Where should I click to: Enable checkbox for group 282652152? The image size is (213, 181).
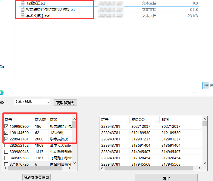6,145
